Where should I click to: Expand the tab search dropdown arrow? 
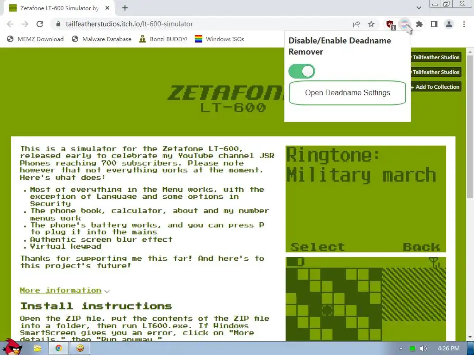point(418,8)
